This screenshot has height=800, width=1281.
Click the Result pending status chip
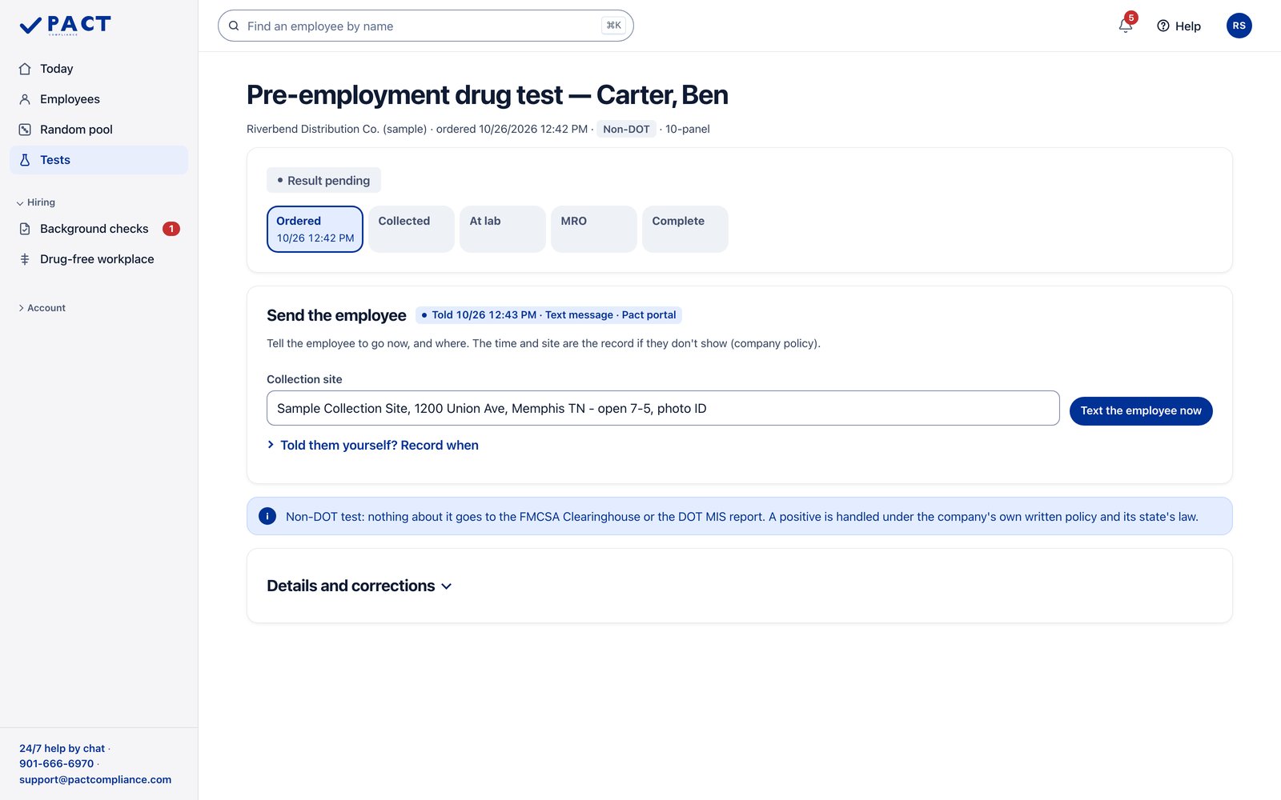tap(323, 180)
